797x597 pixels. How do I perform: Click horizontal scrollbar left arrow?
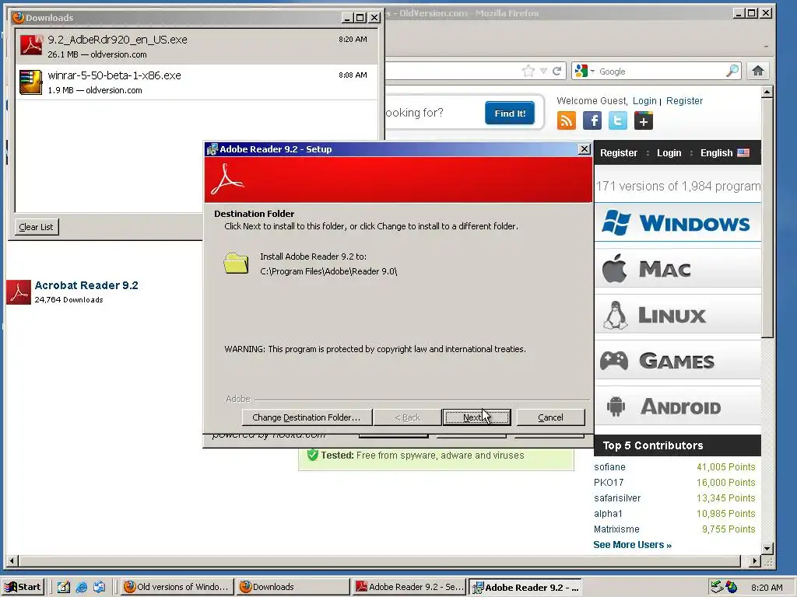(x=12, y=560)
